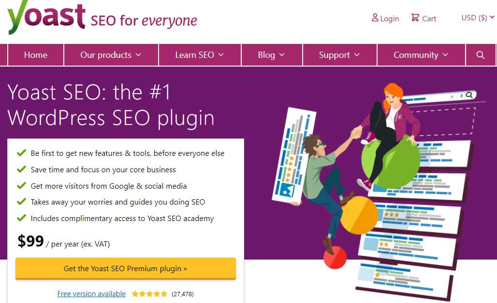This screenshot has width=497, height=303.
Task: Expand the Support menu chevron
Action: click(x=357, y=55)
